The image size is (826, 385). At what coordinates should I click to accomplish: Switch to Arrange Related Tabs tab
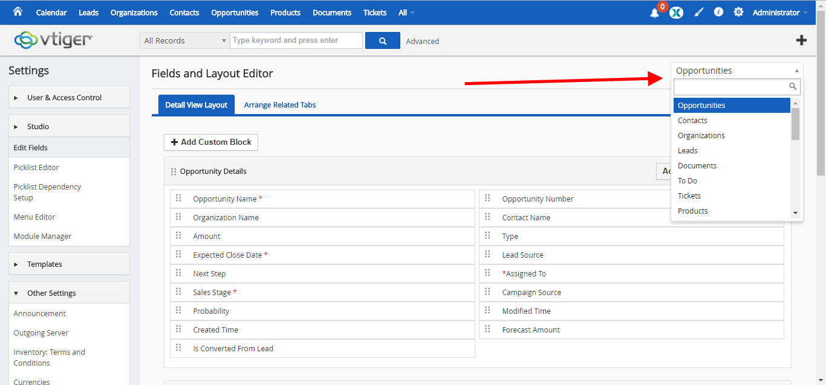tap(280, 104)
